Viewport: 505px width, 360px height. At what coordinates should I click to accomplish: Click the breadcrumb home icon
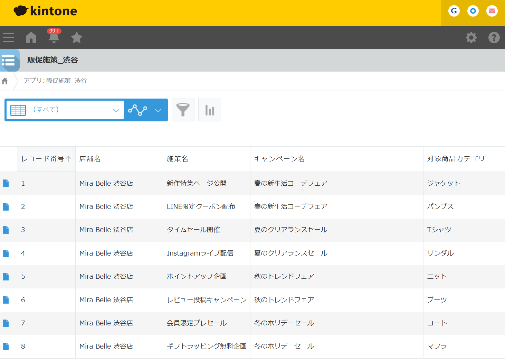click(5, 81)
